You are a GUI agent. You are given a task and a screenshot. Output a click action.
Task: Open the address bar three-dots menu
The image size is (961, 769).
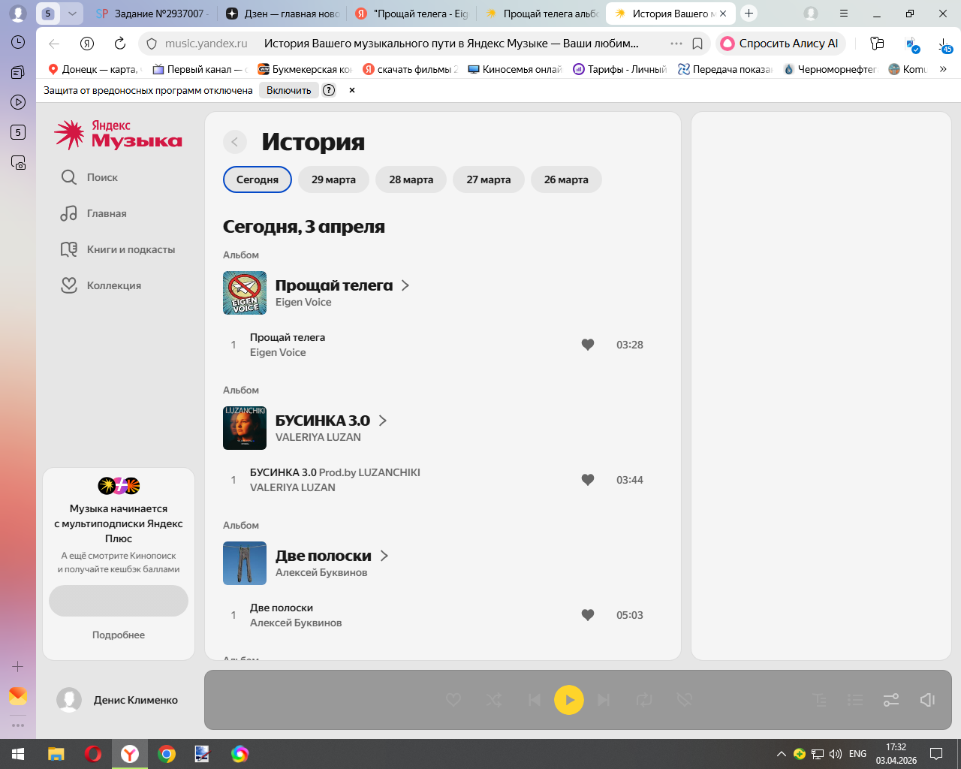tap(676, 44)
